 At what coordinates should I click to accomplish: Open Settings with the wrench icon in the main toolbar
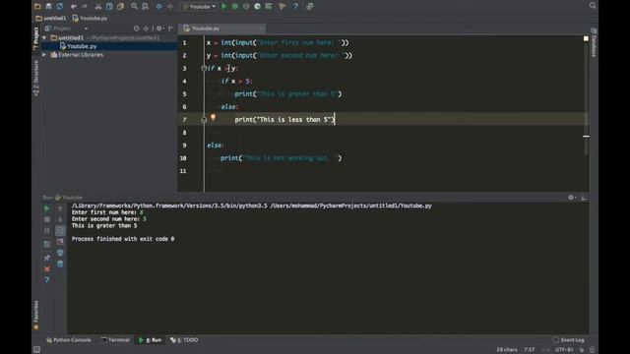point(283,6)
